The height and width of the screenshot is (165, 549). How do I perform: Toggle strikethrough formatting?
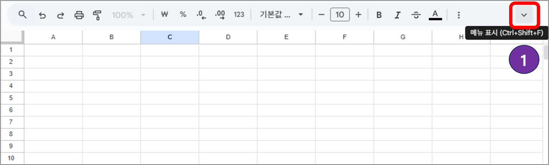(416, 15)
